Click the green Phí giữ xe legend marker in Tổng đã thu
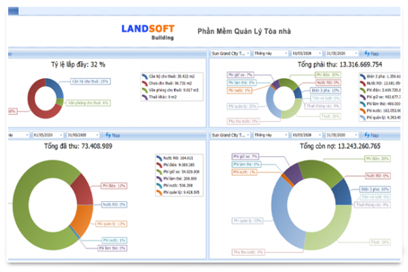 point(158,170)
